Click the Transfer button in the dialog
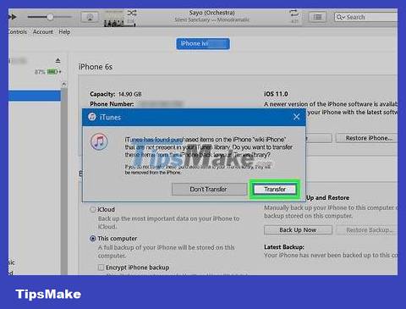 pos(275,190)
